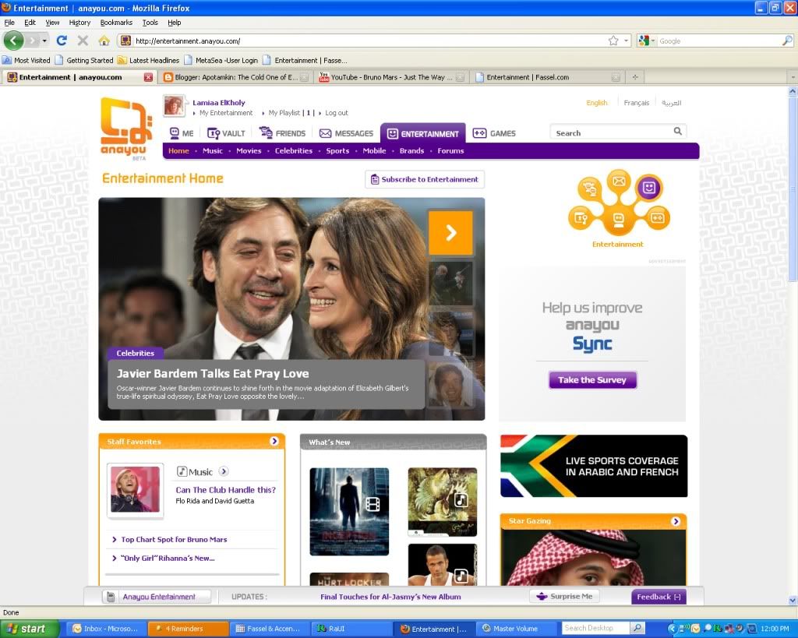The image size is (798, 638).
Task: Open the History menu
Action: (79, 23)
